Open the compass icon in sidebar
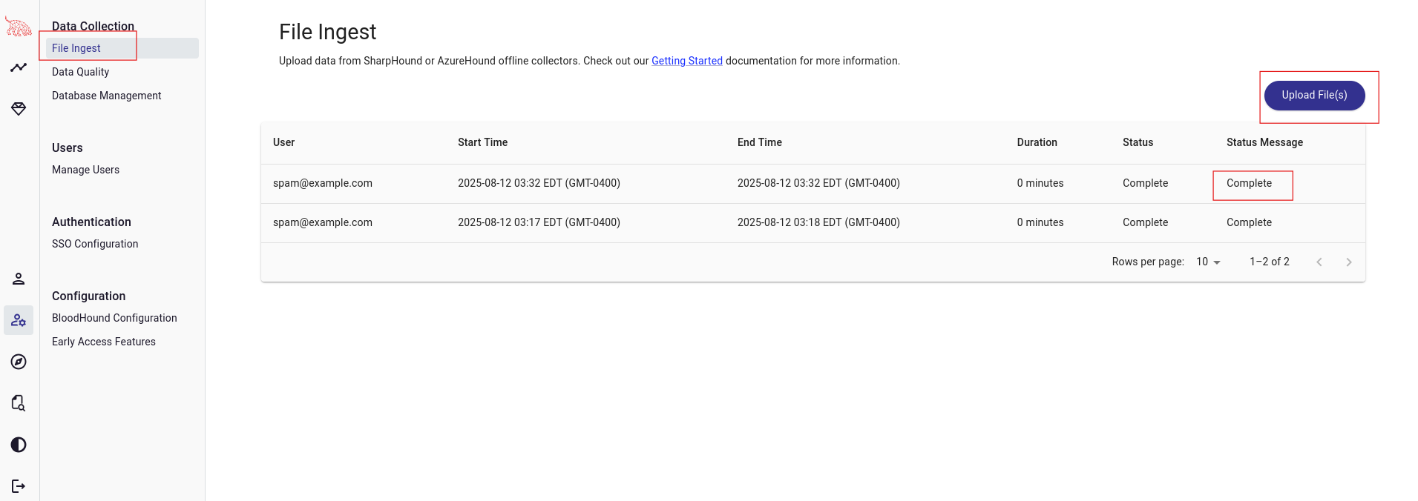1418x501 pixels. [19, 362]
